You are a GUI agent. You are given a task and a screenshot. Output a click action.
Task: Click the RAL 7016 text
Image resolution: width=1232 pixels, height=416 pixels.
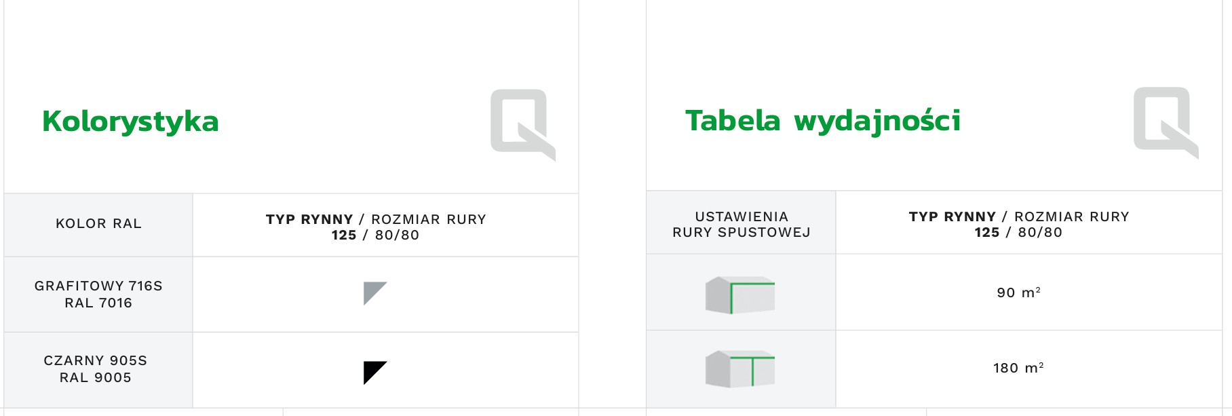coord(98,303)
